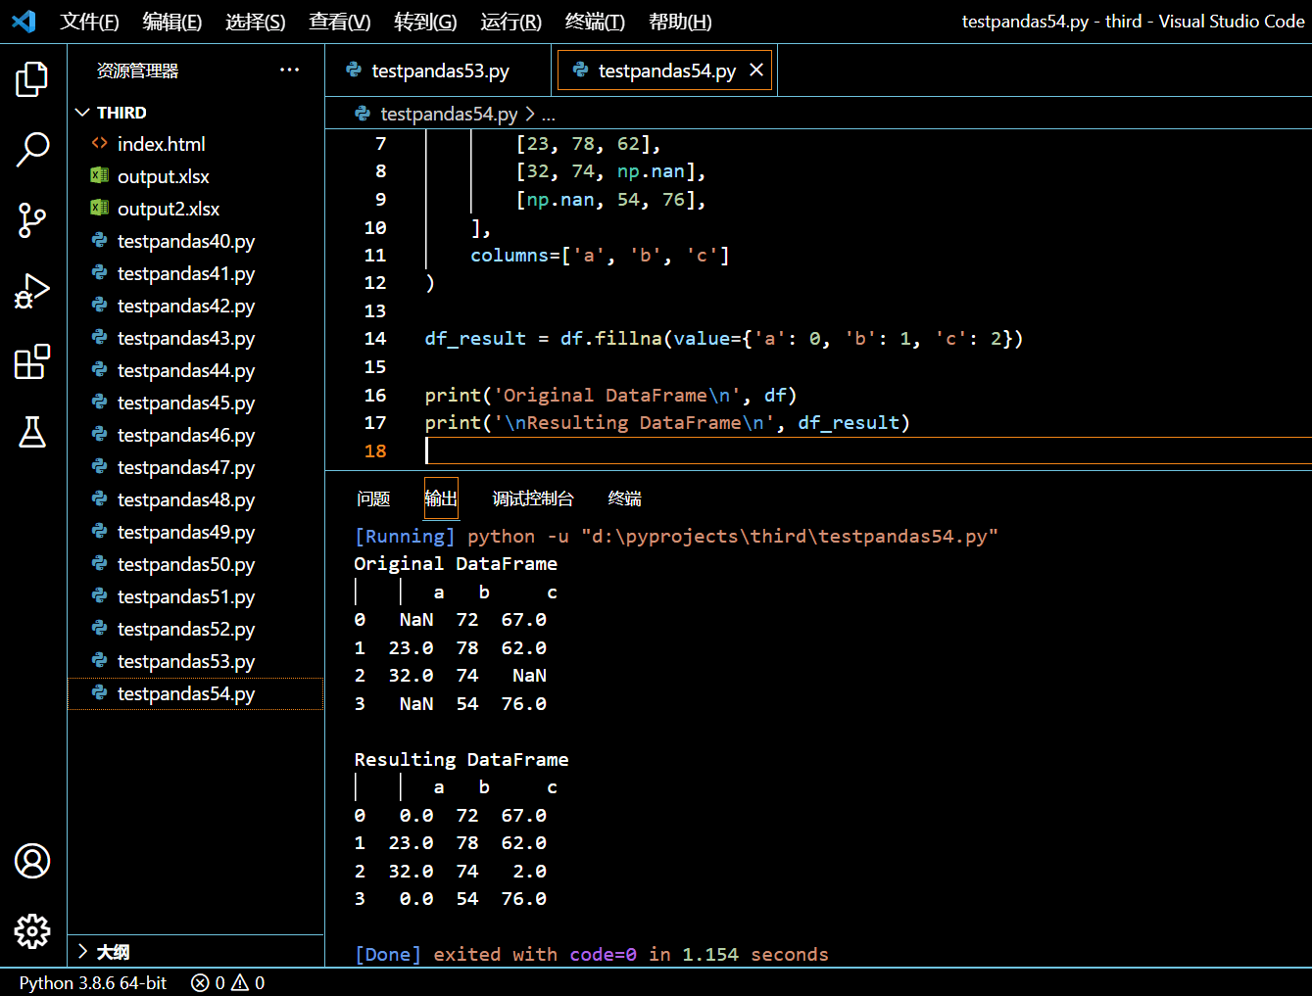Click the VS Code logo icon
This screenshot has height=996, width=1312.
point(24,21)
